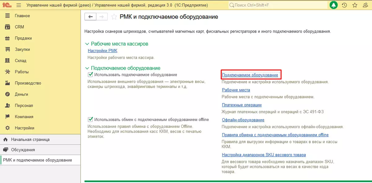
Task: Add this page to favorites star
Action: [114, 17]
